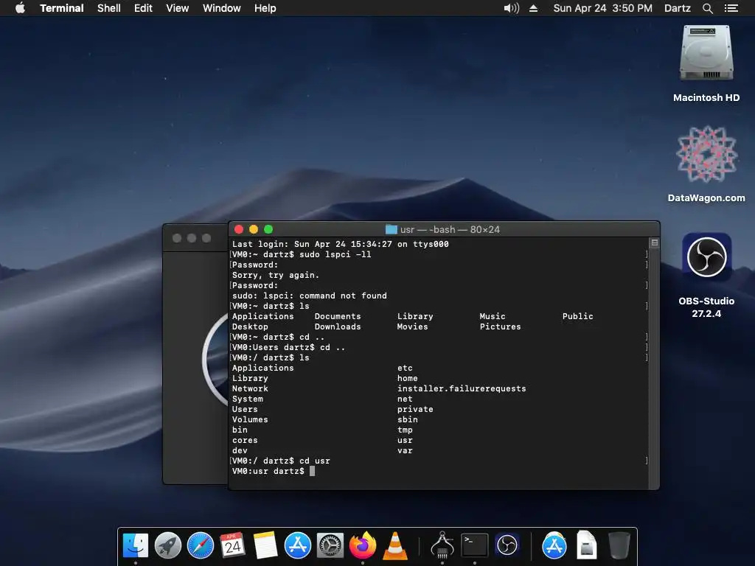Open OBS Studio icon in Dock

507,546
